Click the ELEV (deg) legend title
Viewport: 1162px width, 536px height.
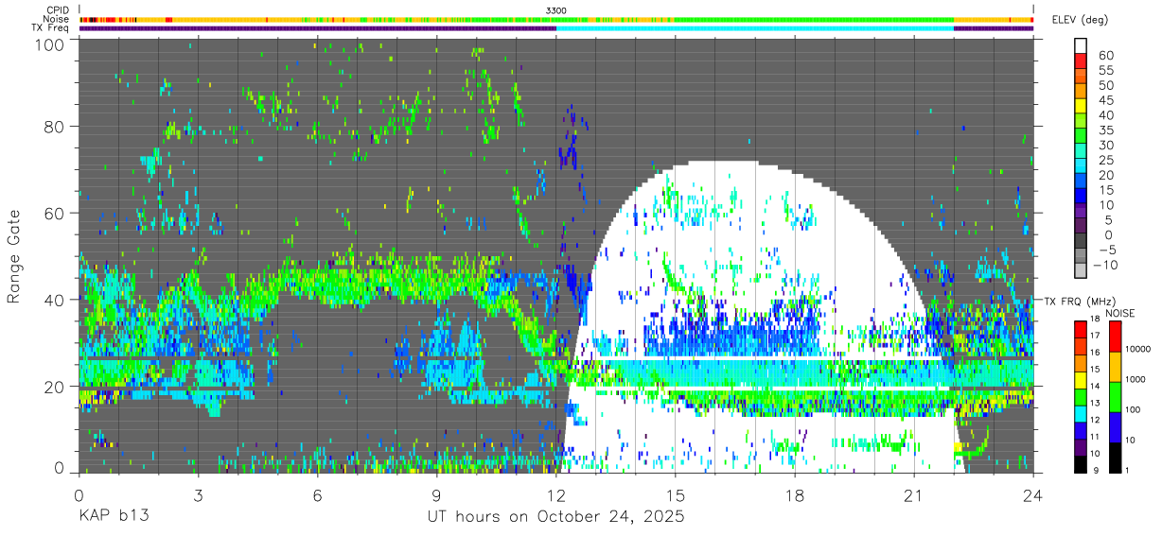(1081, 20)
